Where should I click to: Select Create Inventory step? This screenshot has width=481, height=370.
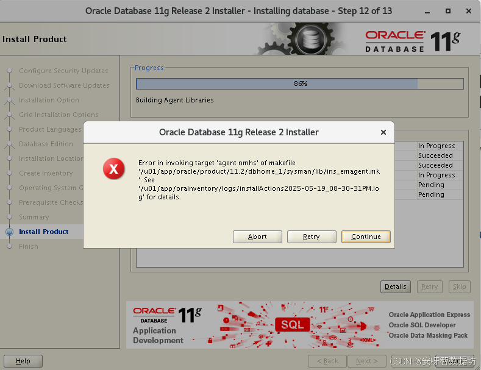pos(46,173)
